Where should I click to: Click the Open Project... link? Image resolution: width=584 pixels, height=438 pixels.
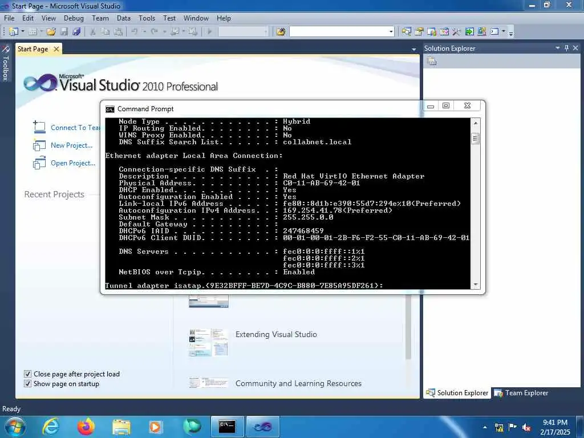[73, 163]
